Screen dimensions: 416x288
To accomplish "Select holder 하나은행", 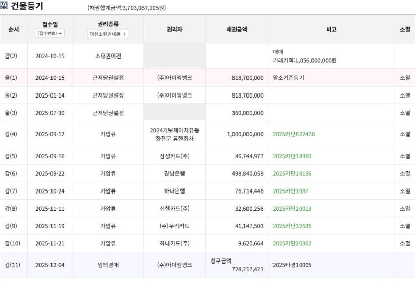I will click(x=174, y=191).
